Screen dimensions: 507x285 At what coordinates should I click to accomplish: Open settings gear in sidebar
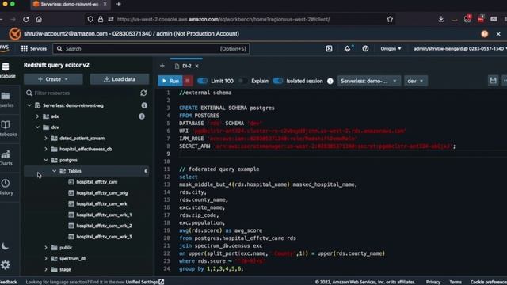(6, 265)
